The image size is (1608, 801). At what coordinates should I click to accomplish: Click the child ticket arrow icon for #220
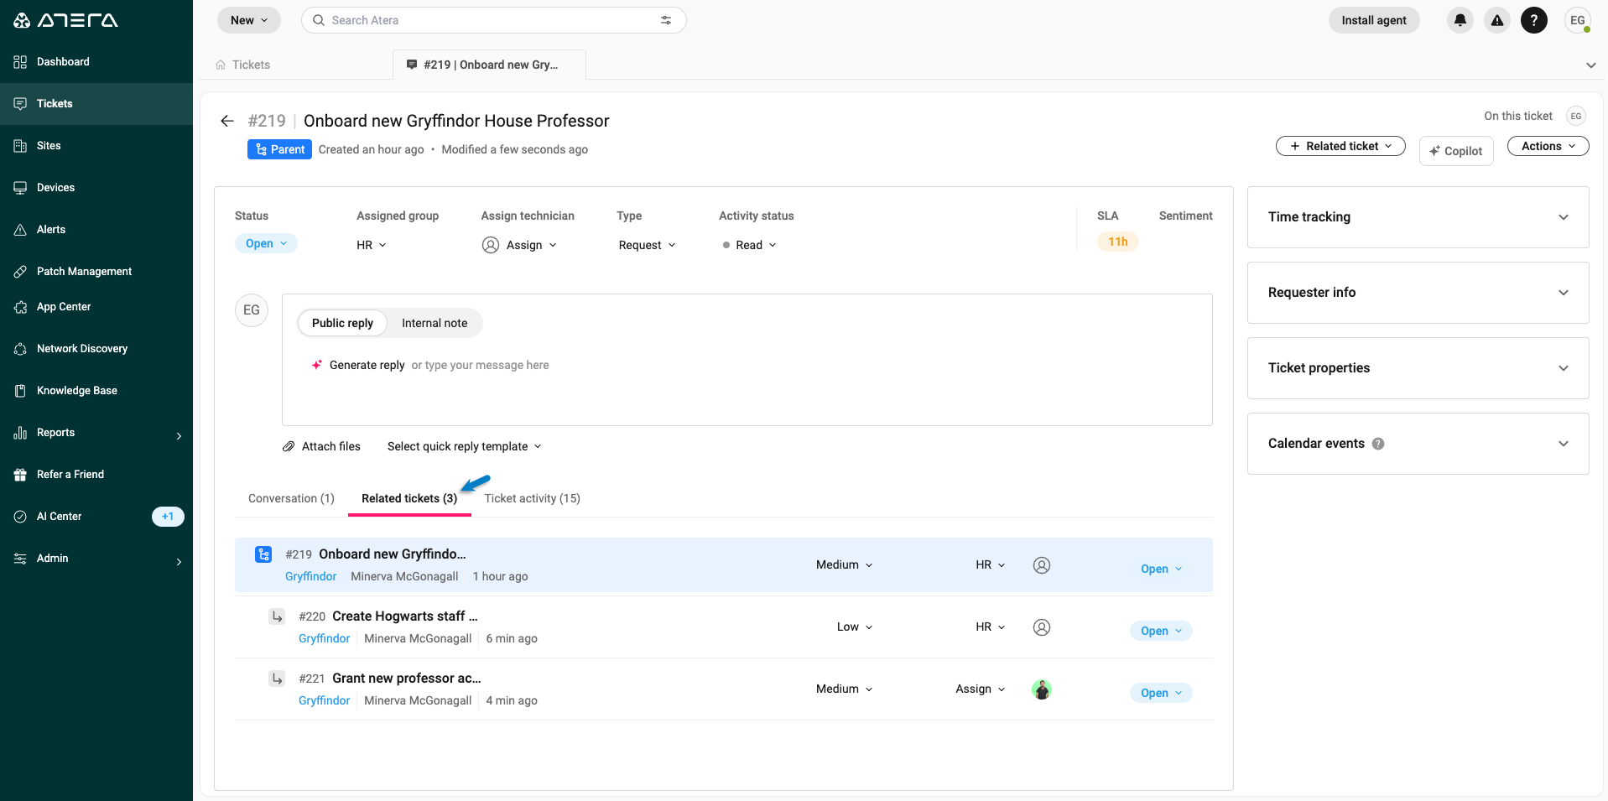pos(277,616)
